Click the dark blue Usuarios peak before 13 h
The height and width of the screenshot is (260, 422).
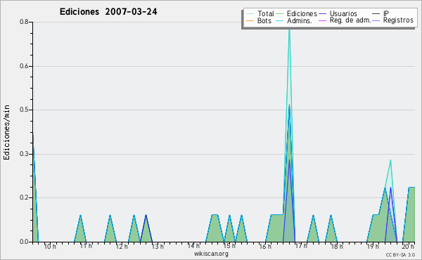tap(146, 216)
